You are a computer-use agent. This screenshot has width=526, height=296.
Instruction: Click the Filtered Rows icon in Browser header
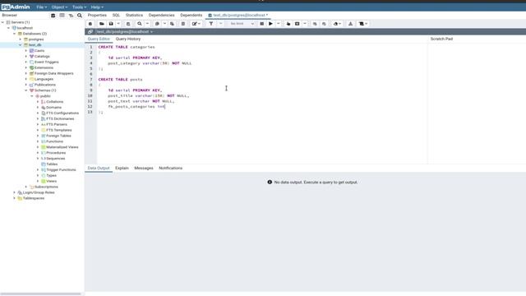71,16
